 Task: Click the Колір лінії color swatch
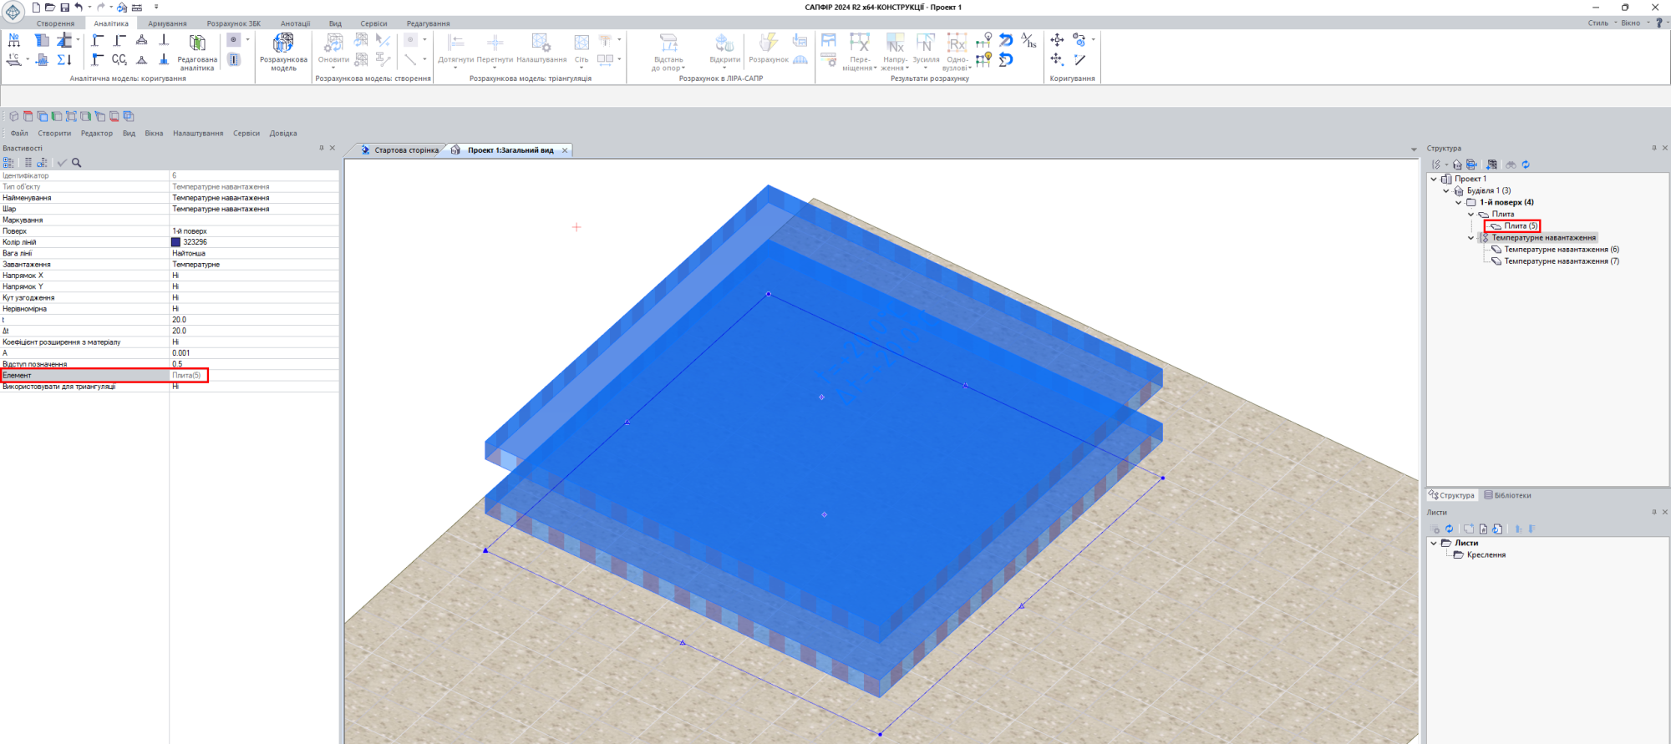point(175,242)
